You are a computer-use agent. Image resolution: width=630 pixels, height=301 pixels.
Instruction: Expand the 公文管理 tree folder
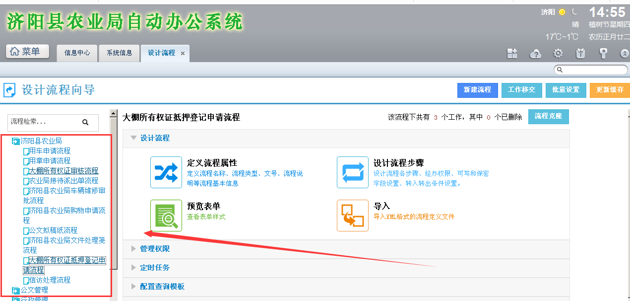click(16, 290)
